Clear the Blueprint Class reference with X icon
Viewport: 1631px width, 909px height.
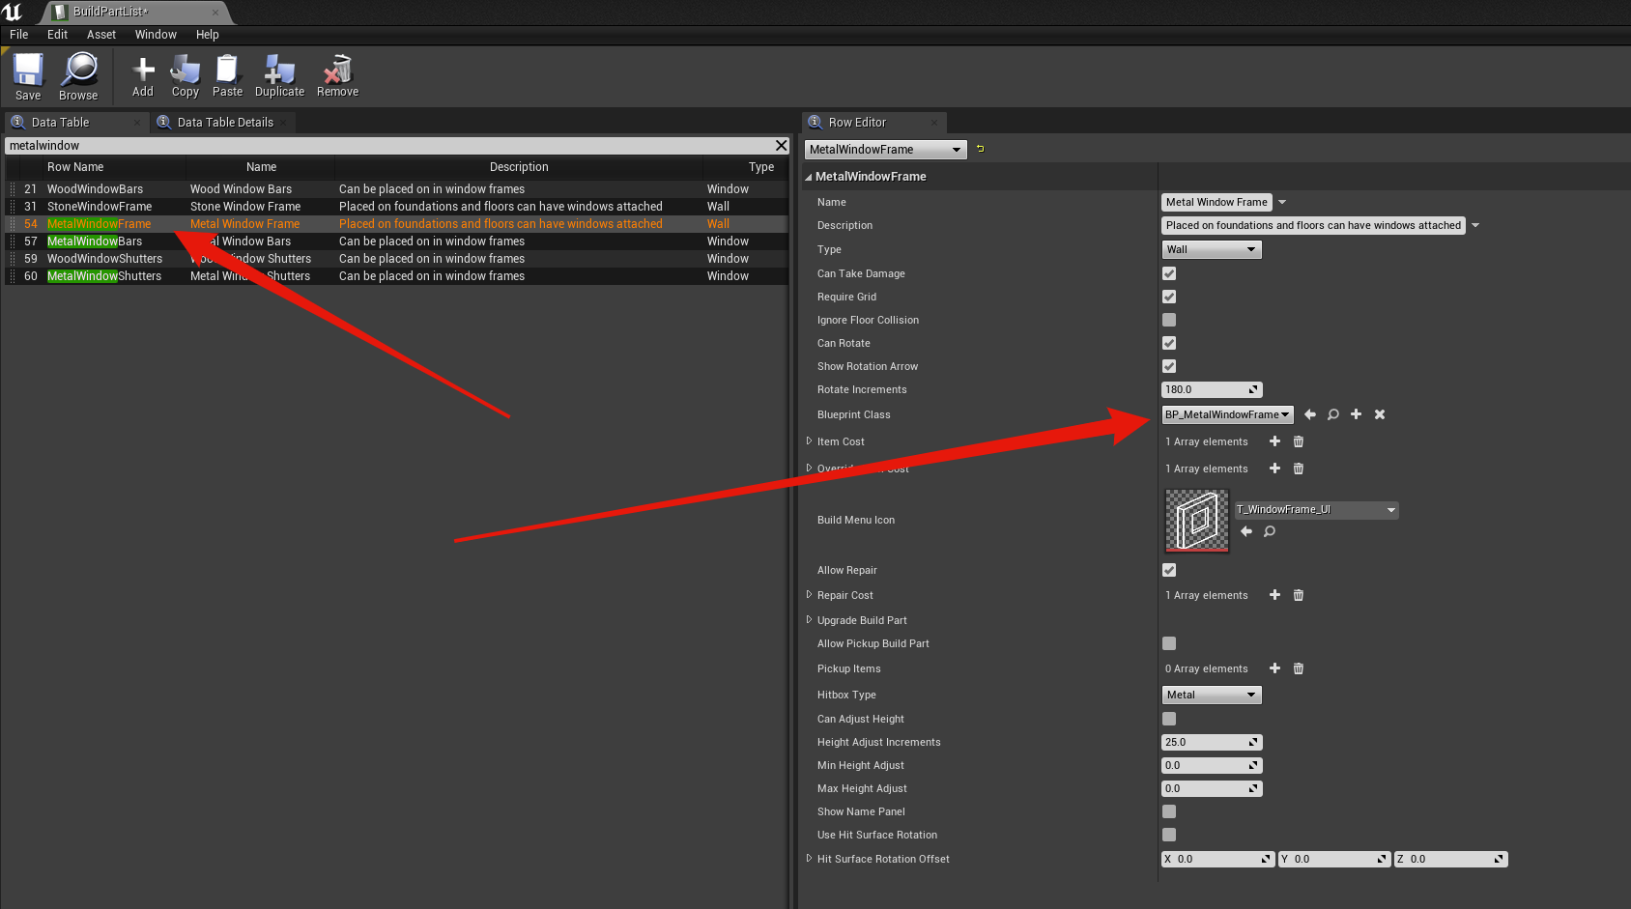click(x=1380, y=414)
